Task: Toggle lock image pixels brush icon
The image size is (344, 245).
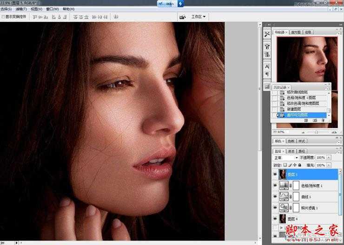Action: [x=290, y=165]
